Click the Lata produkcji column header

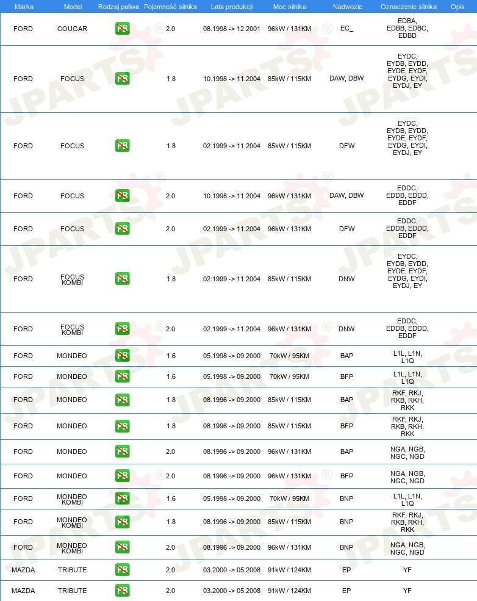[x=232, y=7]
